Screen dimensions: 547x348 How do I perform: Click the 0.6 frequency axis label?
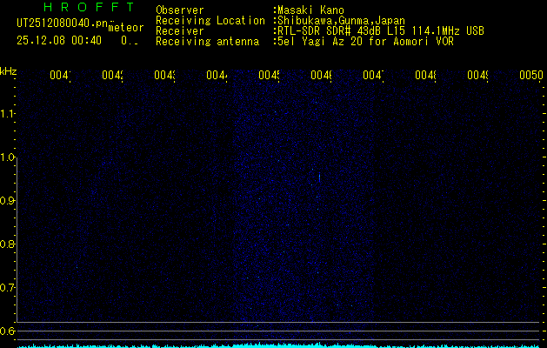pyautogui.click(x=7, y=331)
